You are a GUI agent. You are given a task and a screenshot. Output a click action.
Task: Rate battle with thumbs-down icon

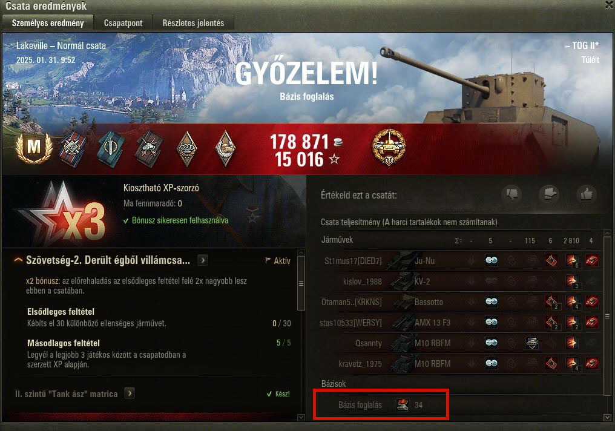pos(511,194)
